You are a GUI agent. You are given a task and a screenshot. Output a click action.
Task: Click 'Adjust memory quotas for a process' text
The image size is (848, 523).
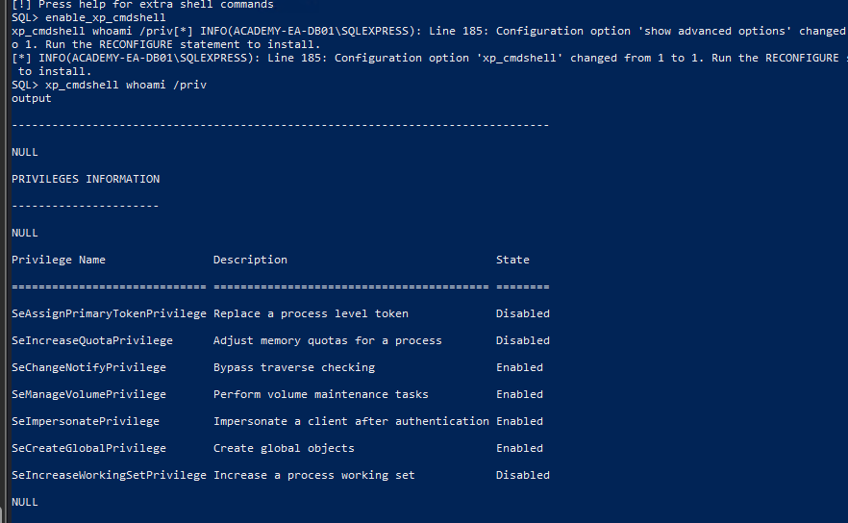click(x=328, y=340)
